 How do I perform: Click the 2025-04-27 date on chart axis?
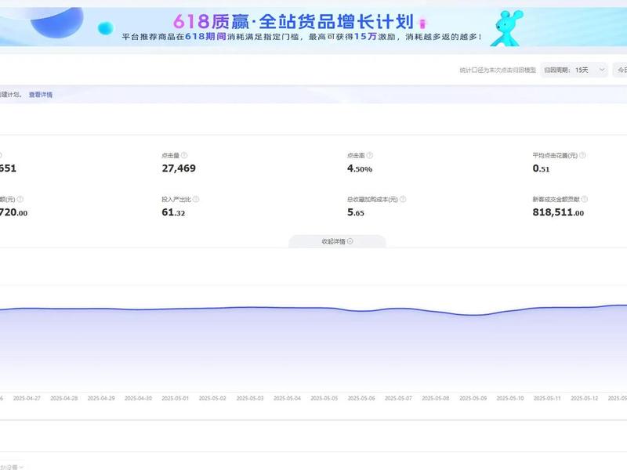(27, 399)
